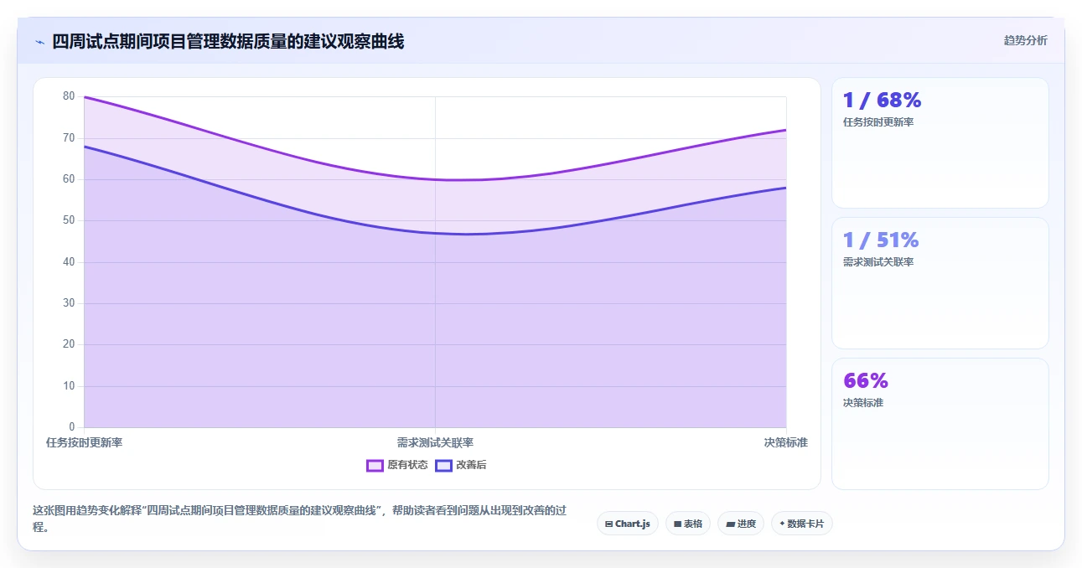Viewport: 1082px width, 568px height.
Task: Click the trend icon beside the title
Action: click(39, 42)
